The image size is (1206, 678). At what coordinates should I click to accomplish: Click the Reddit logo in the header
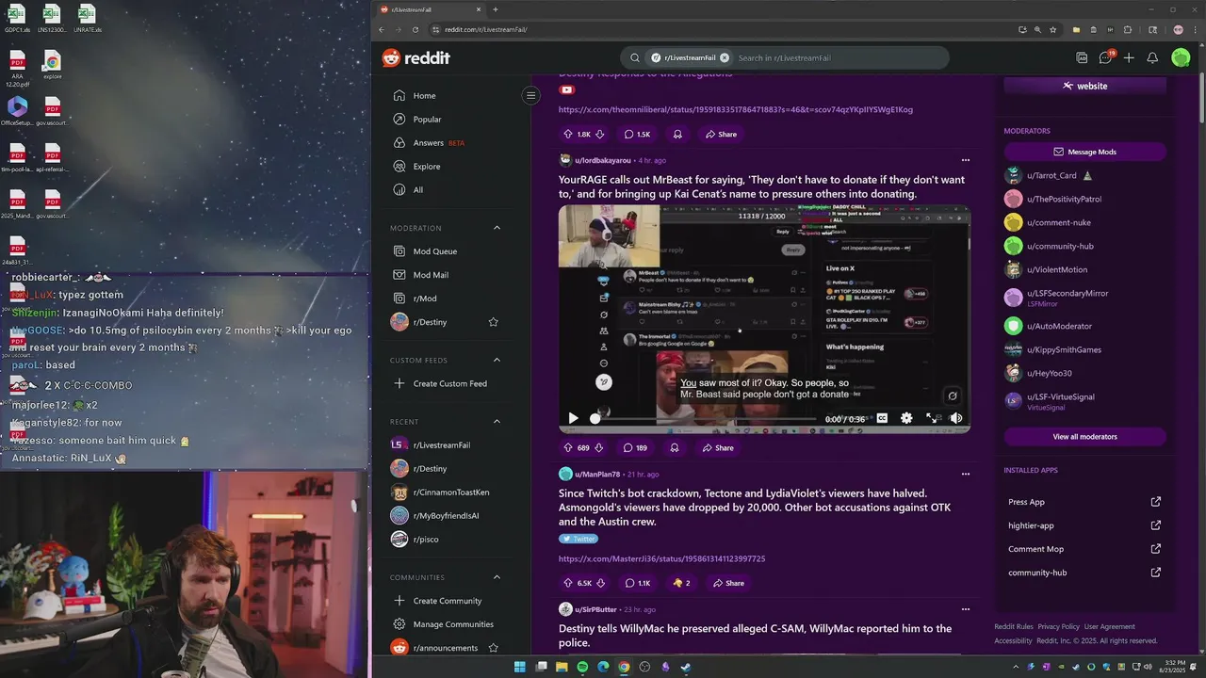click(x=416, y=58)
